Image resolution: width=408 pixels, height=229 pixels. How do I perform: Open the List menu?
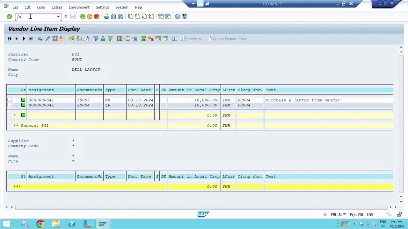(15, 7)
